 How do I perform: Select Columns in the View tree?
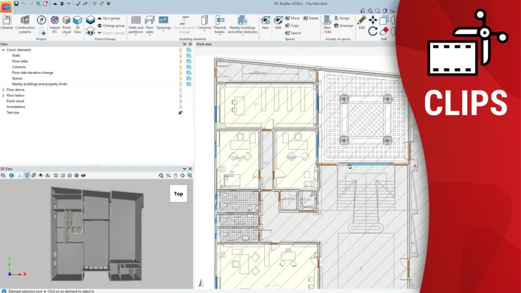point(19,67)
